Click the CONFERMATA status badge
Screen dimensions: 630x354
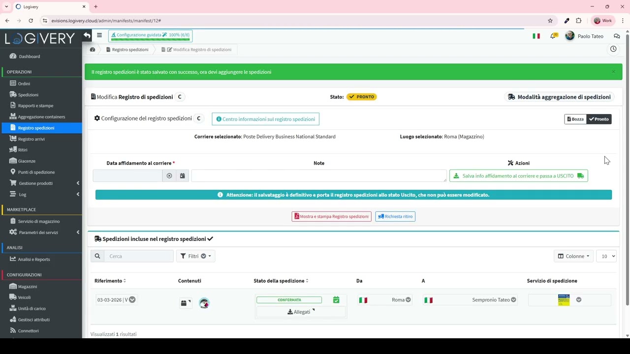click(x=289, y=300)
